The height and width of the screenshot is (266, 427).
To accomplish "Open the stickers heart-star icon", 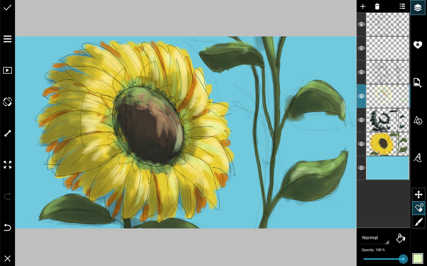I will (x=418, y=45).
